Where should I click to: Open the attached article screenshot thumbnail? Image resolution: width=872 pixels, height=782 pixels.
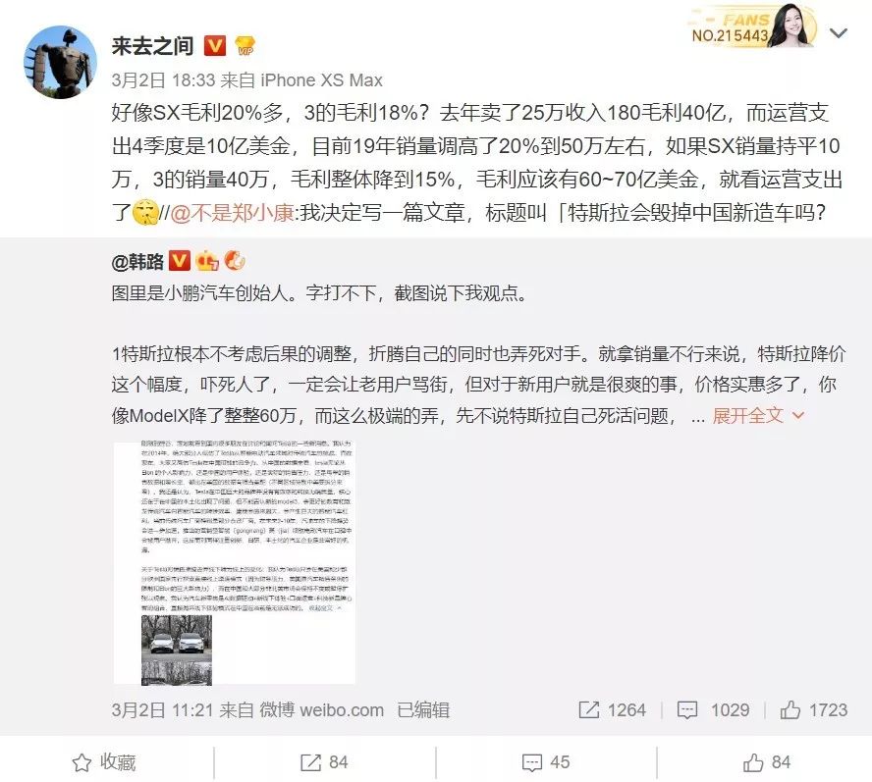pos(234,562)
